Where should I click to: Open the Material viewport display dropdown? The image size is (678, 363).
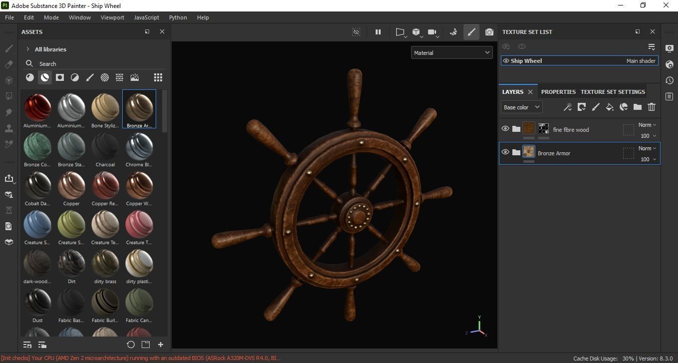coord(452,52)
